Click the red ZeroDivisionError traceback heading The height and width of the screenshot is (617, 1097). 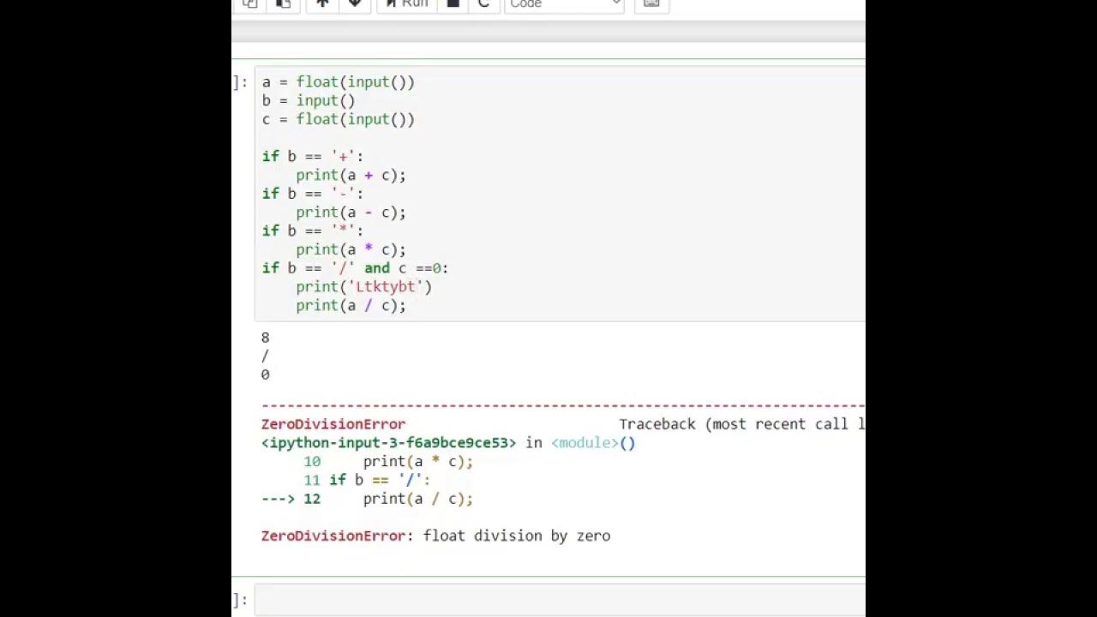(333, 424)
